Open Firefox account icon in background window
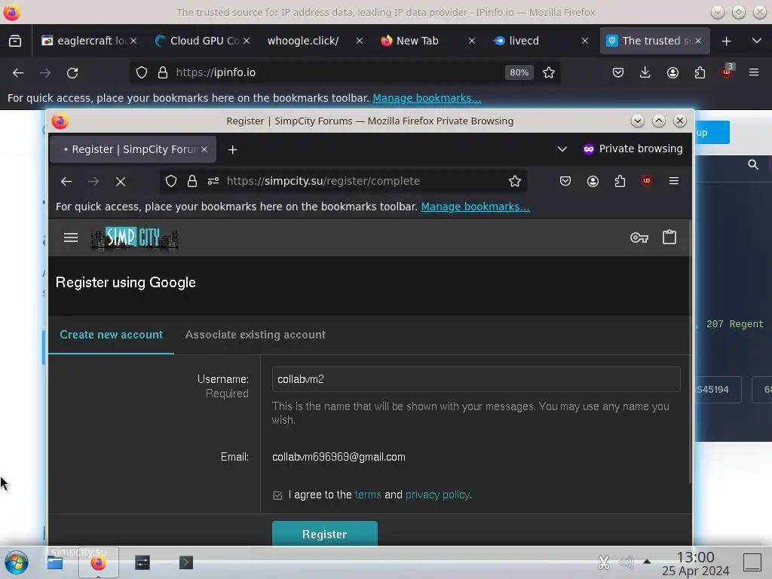 [x=672, y=73]
